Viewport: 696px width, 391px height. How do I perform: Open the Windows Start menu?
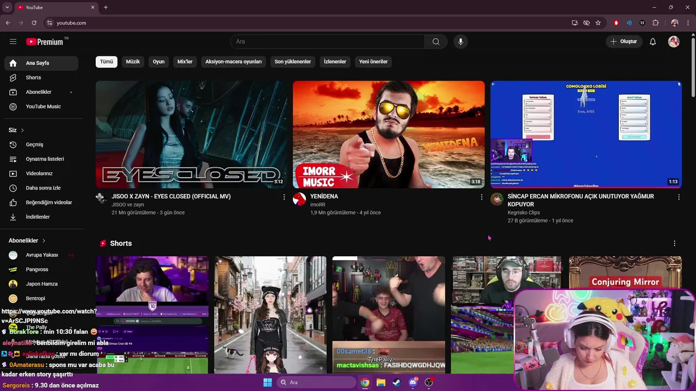click(x=268, y=382)
